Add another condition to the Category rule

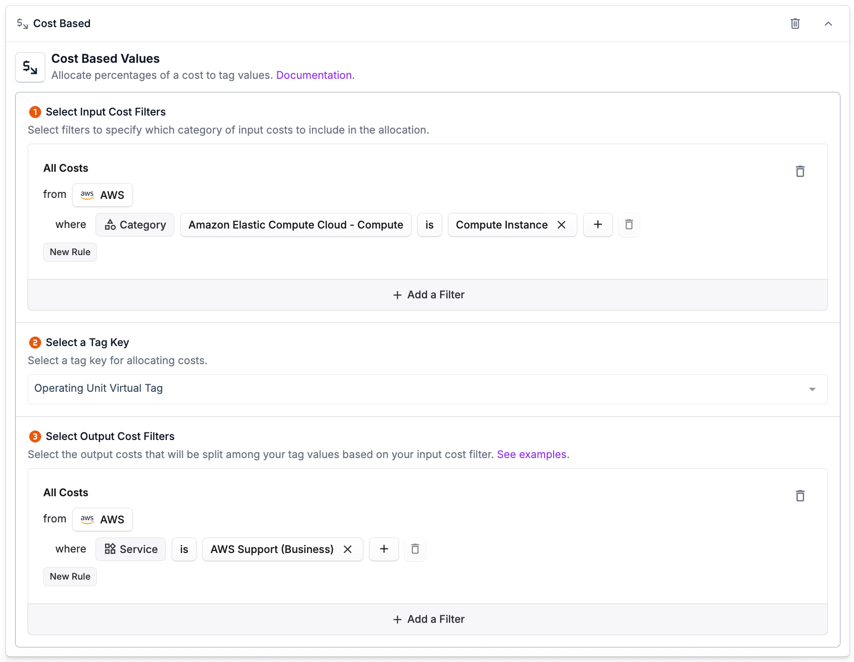[598, 225]
